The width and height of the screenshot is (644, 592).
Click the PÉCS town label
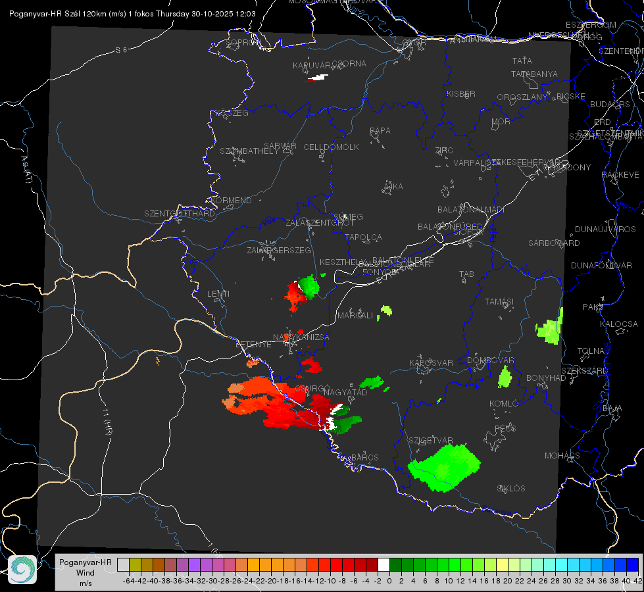coord(505,429)
